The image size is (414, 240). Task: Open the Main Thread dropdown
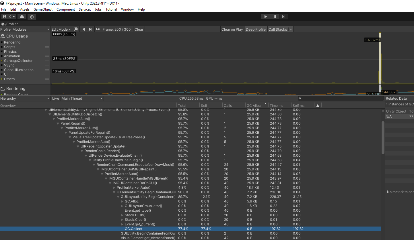82,98
